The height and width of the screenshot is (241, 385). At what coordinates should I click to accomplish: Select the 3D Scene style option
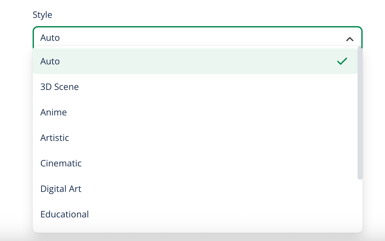click(59, 87)
